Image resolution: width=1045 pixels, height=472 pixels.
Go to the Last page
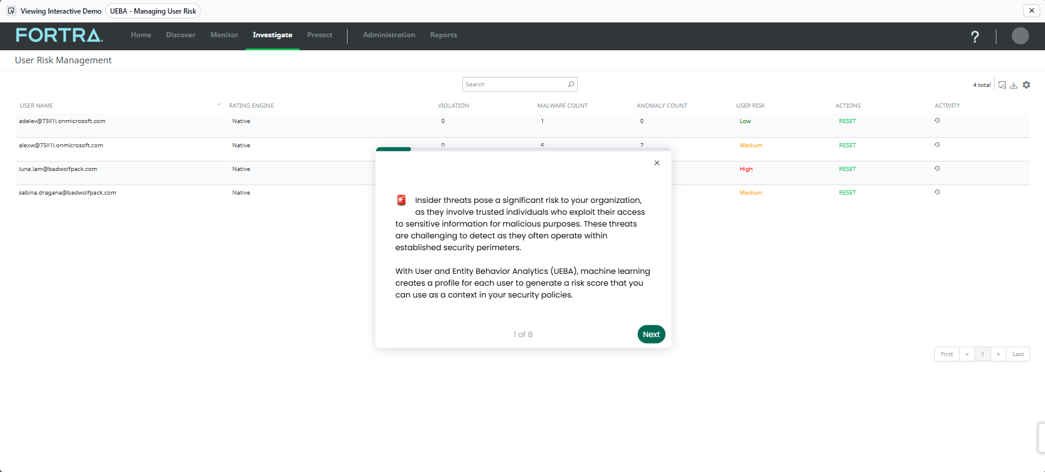(1018, 354)
